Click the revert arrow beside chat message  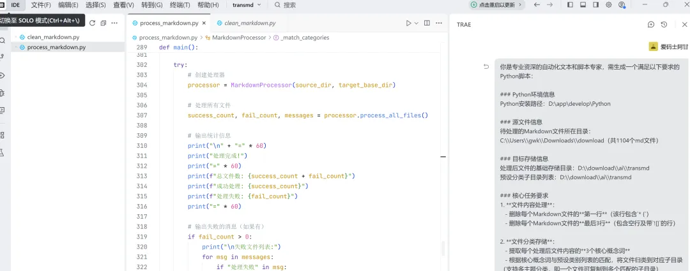tap(486, 67)
